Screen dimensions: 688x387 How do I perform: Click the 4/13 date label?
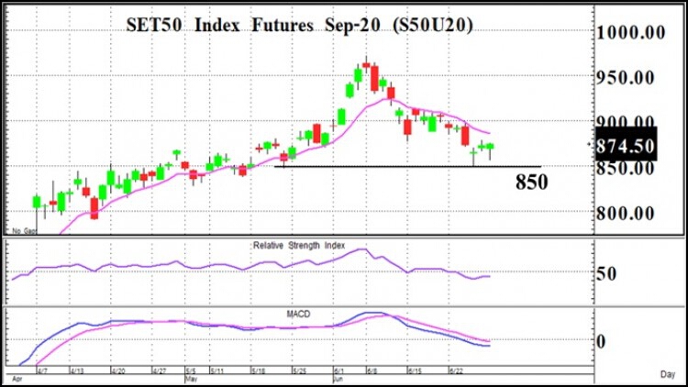coord(77,371)
